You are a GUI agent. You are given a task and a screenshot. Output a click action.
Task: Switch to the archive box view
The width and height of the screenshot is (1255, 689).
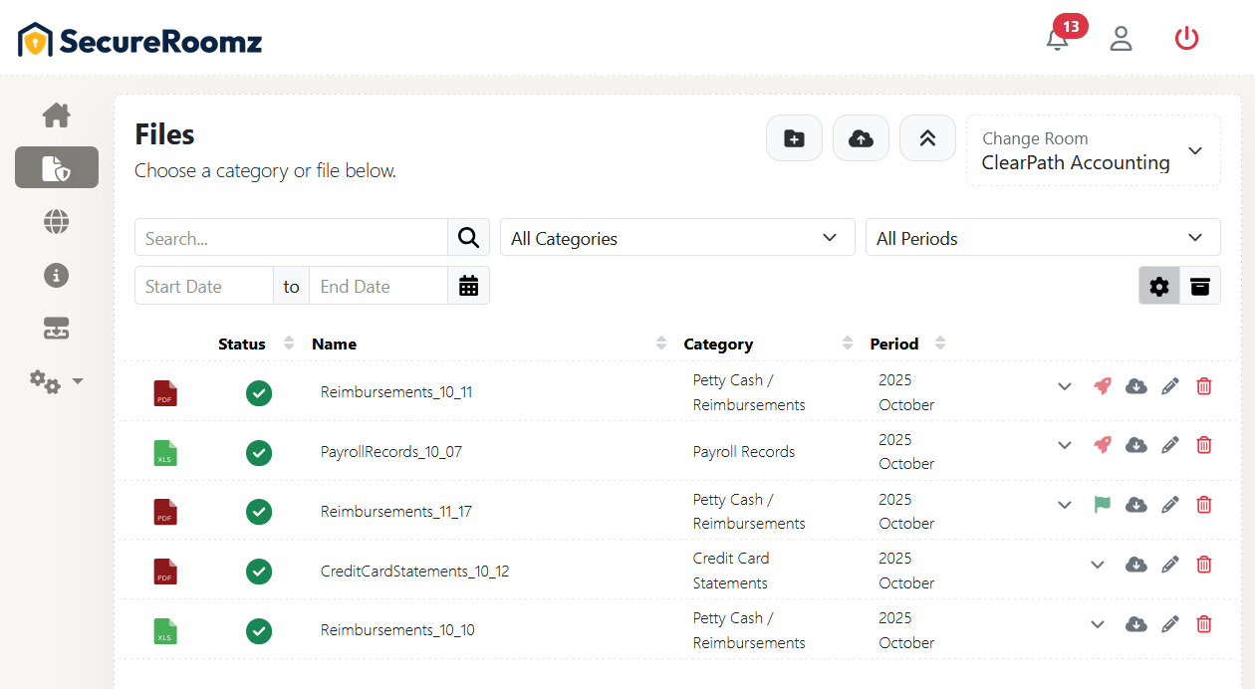click(1200, 286)
